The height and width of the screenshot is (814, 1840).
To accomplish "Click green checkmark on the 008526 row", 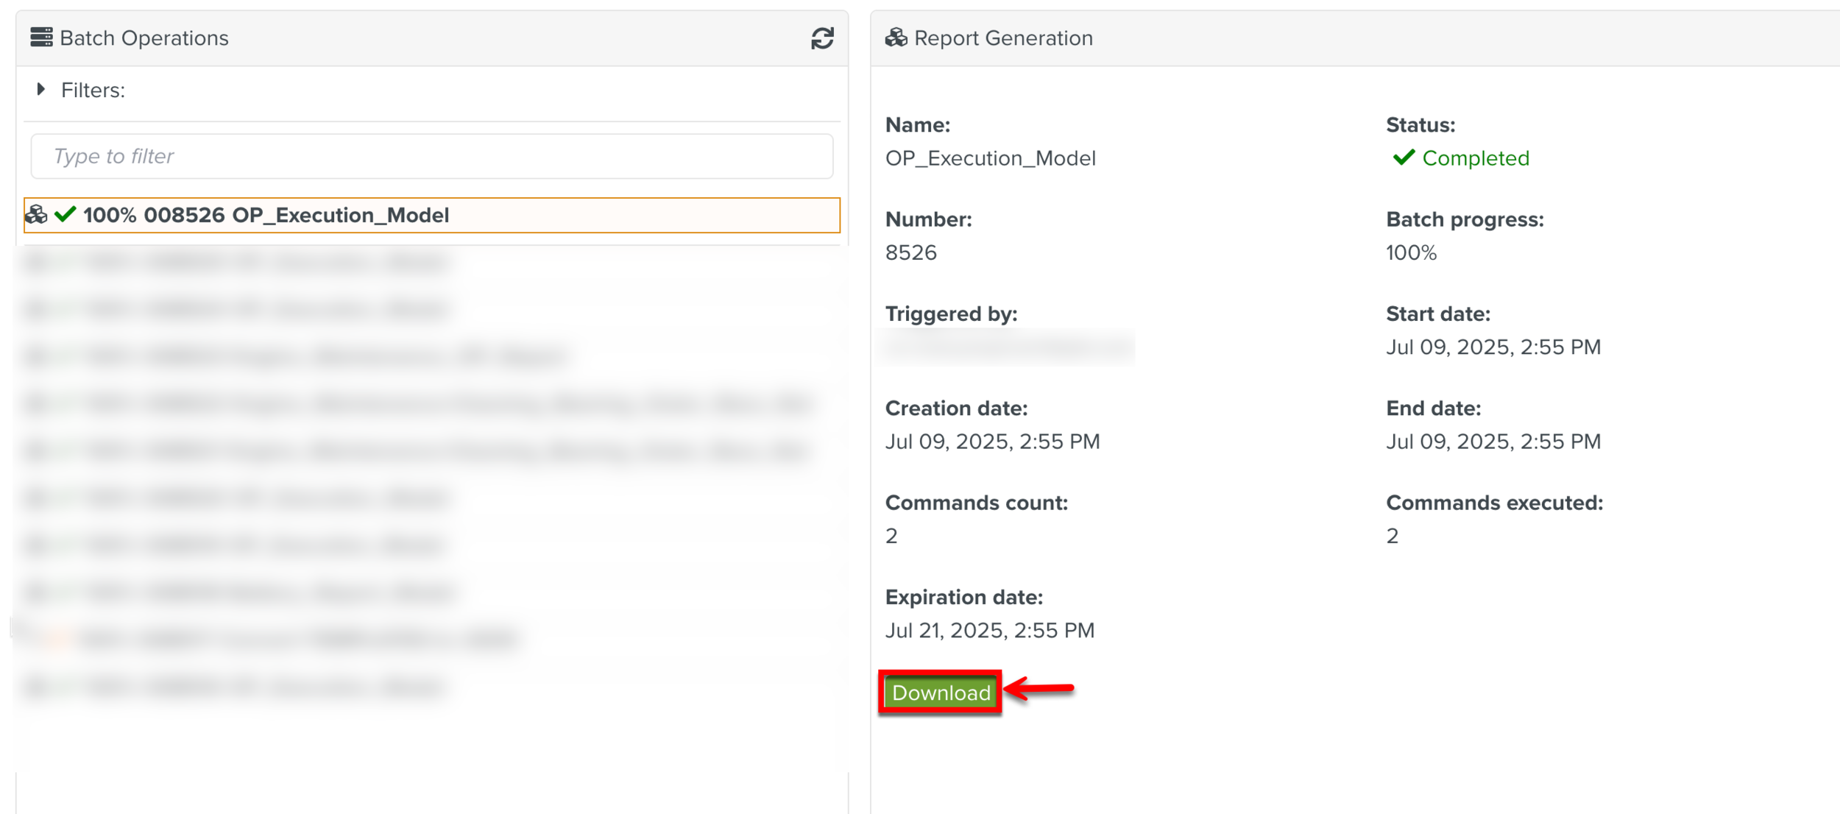I will point(66,214).
